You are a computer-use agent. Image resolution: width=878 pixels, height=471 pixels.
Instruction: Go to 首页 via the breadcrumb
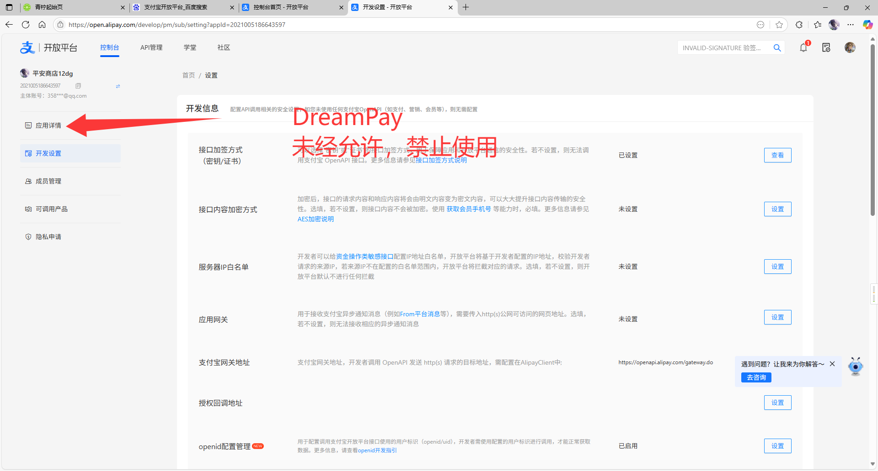pos(188,75)
